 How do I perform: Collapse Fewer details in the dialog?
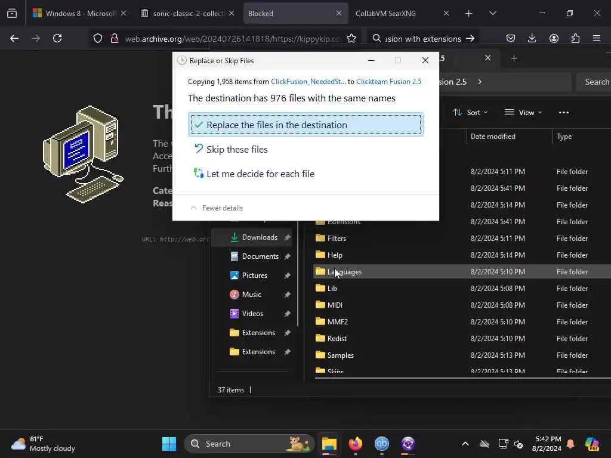click(x=216, y=208)
